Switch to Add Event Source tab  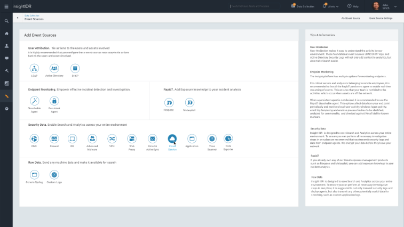click(x=351, y=18)
